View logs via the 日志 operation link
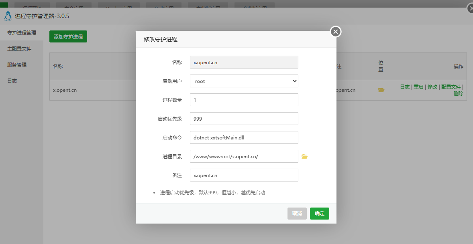This screenshot has height=244, width=473. click(404, 86)
